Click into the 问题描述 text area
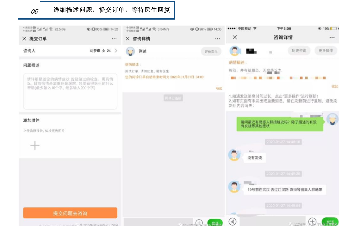The image size is (347, 227). pos(70,91)
